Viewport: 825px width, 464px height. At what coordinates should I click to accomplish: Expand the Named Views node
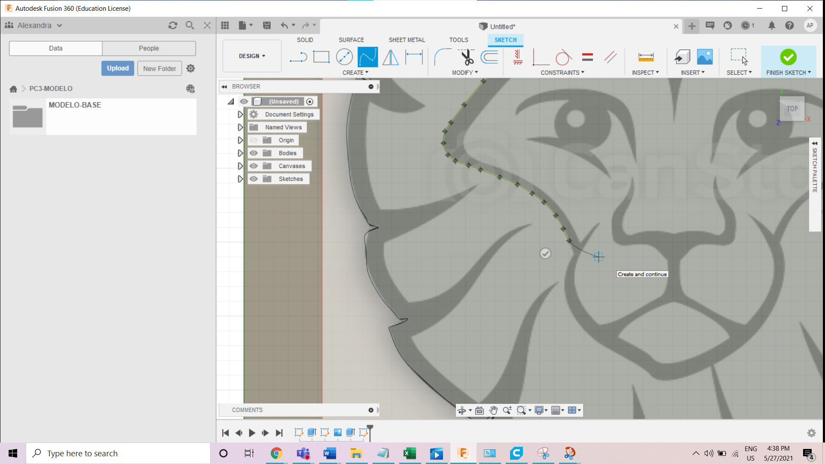pos(240,127)
